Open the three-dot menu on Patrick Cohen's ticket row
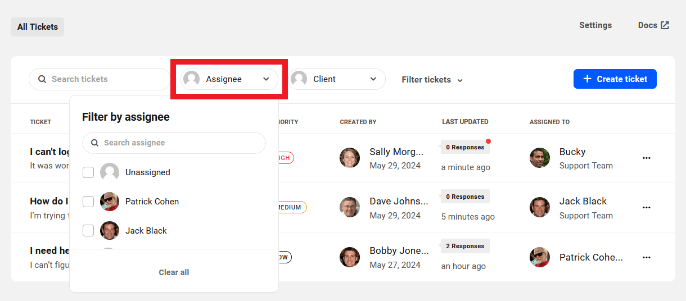The width and height of the screenshot is (686, 301). (x=646, y=257)
